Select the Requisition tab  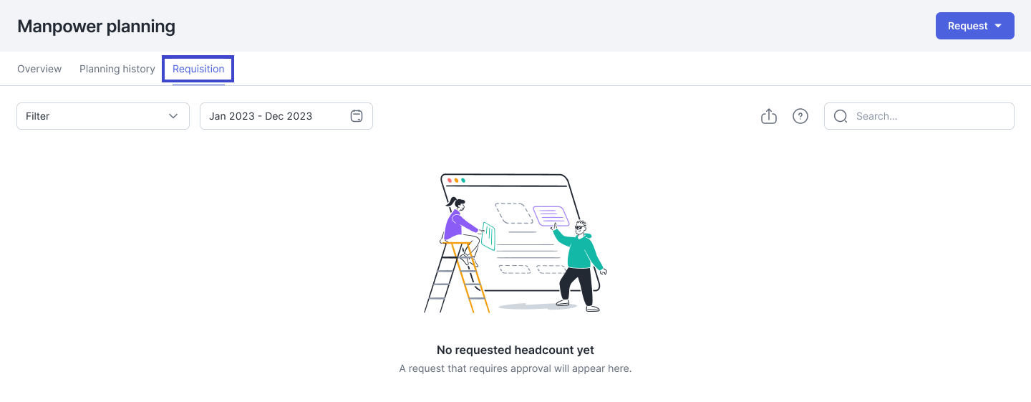[198, 69]
